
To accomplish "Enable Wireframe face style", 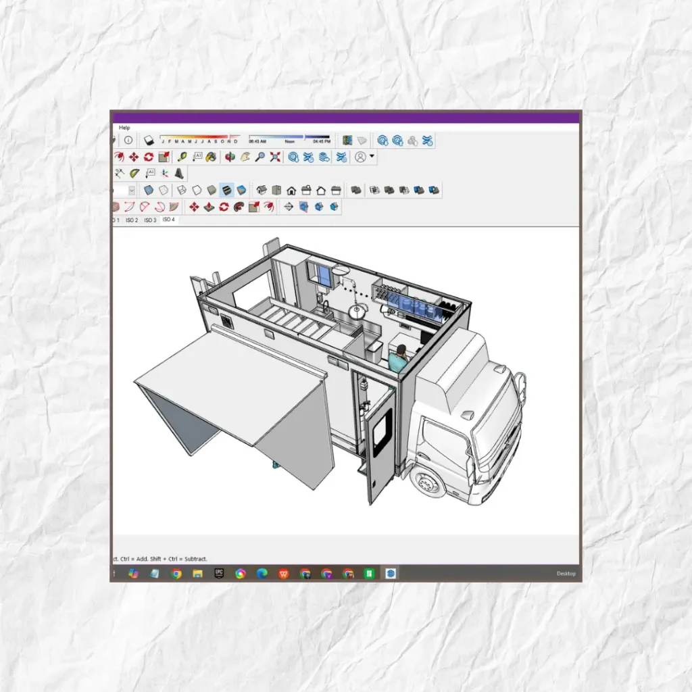I will (182, 191).
